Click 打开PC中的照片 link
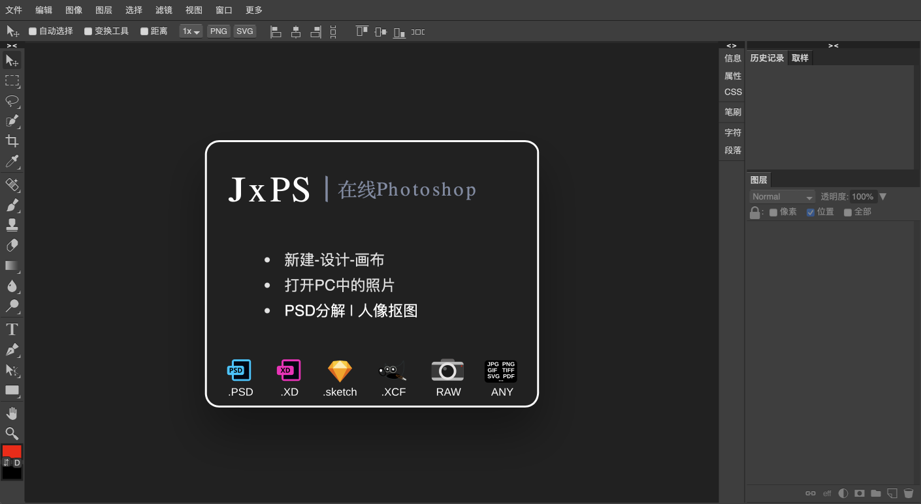The height and width of the screenshot is (504, 921). coord(339,286)
